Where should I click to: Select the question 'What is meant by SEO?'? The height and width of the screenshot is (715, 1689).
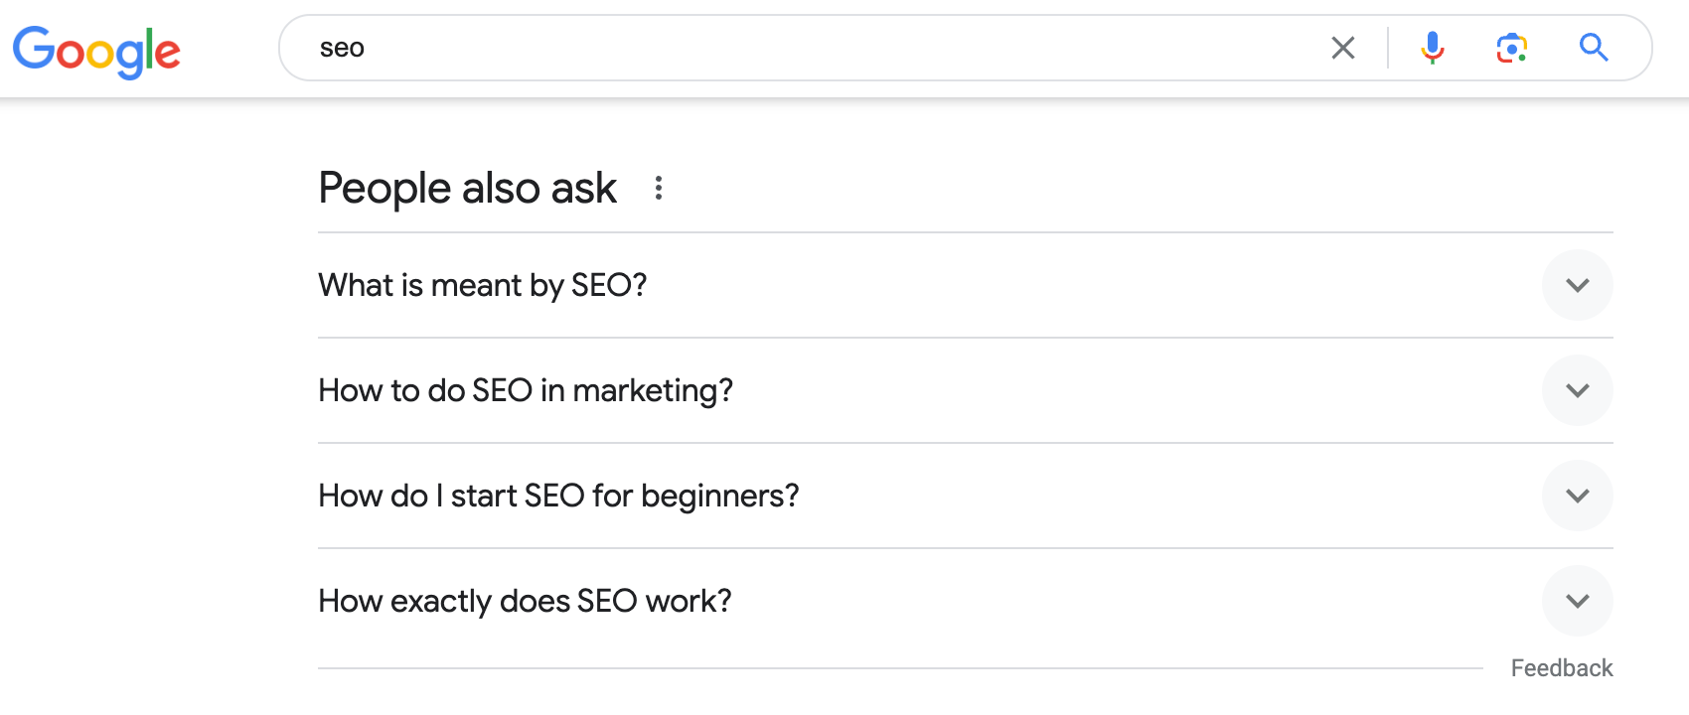tap(482, 285)
